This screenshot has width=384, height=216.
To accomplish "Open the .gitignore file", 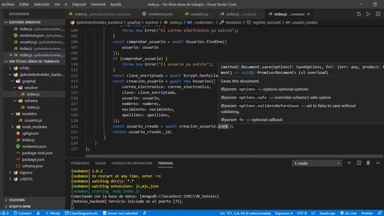I will point(30,133).
